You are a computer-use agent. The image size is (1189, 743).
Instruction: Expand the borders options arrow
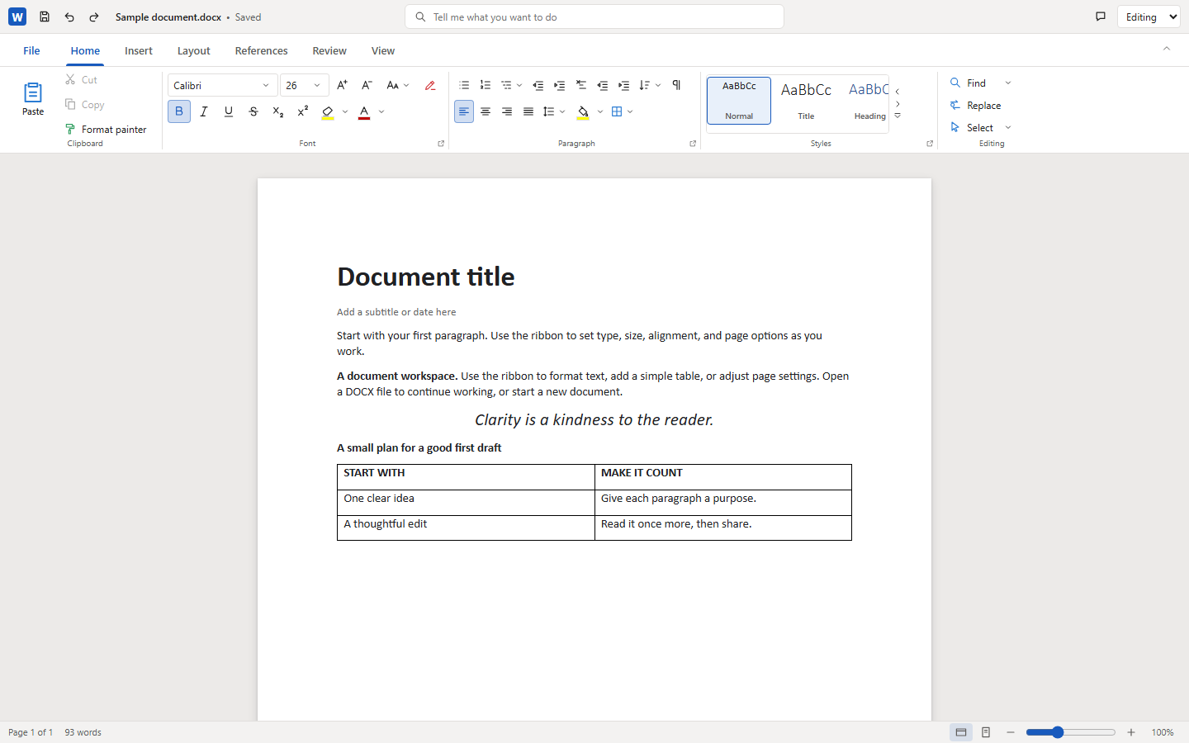coord(630,111)
